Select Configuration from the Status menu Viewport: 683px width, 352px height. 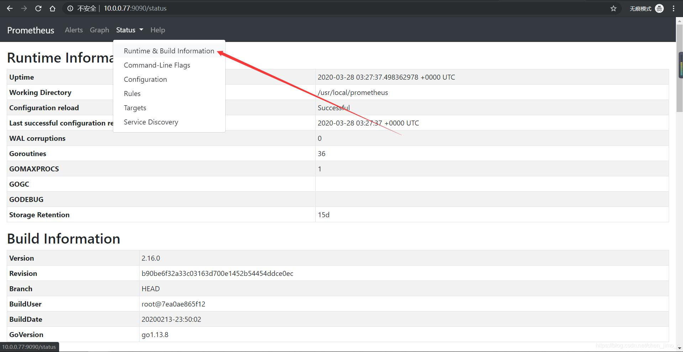(169, 79)
